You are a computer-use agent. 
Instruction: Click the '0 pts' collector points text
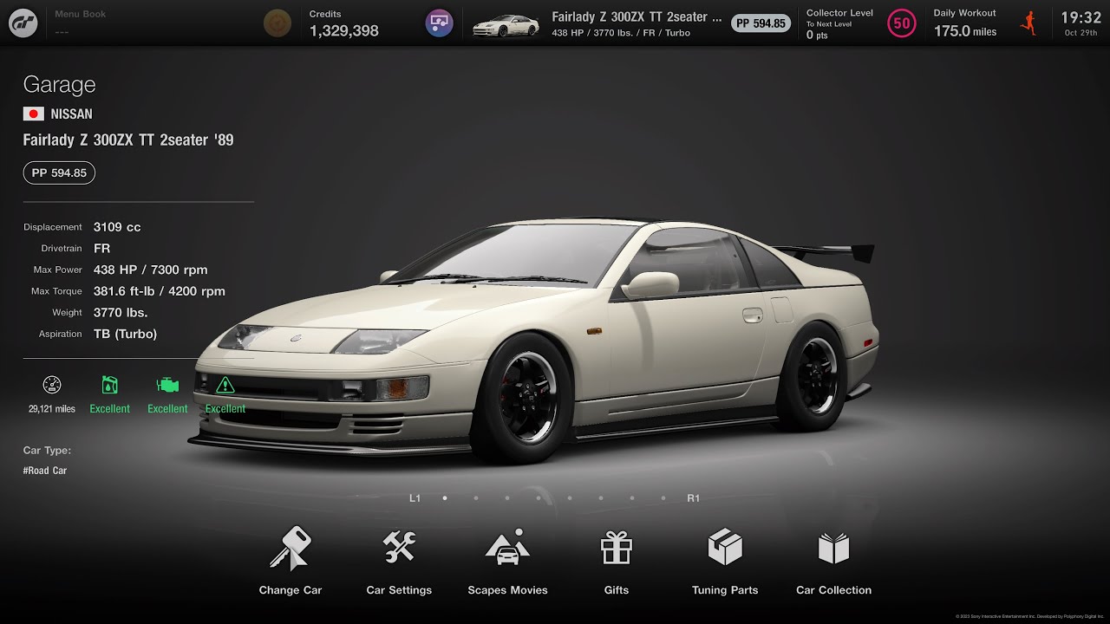click(x=817, y=36)
